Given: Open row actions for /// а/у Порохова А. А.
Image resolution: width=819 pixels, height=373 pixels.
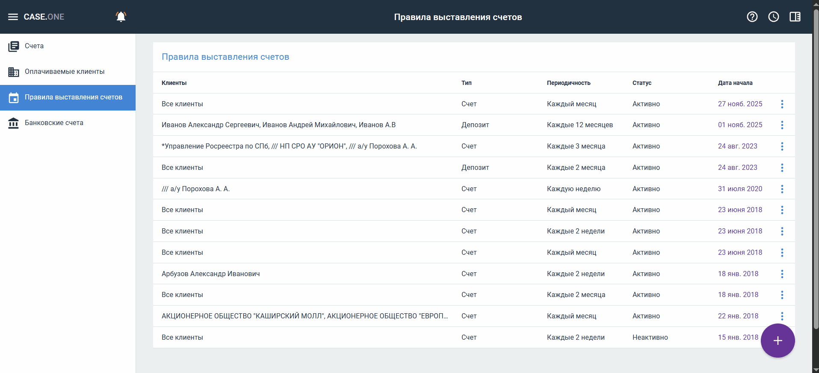Looking at the screenshot, I should click(782, 189).
